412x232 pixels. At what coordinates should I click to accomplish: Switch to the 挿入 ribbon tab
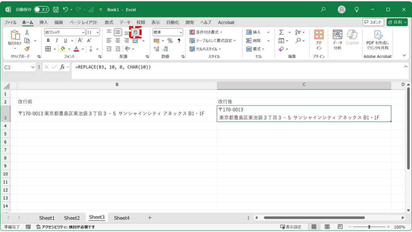click(43, 23)
